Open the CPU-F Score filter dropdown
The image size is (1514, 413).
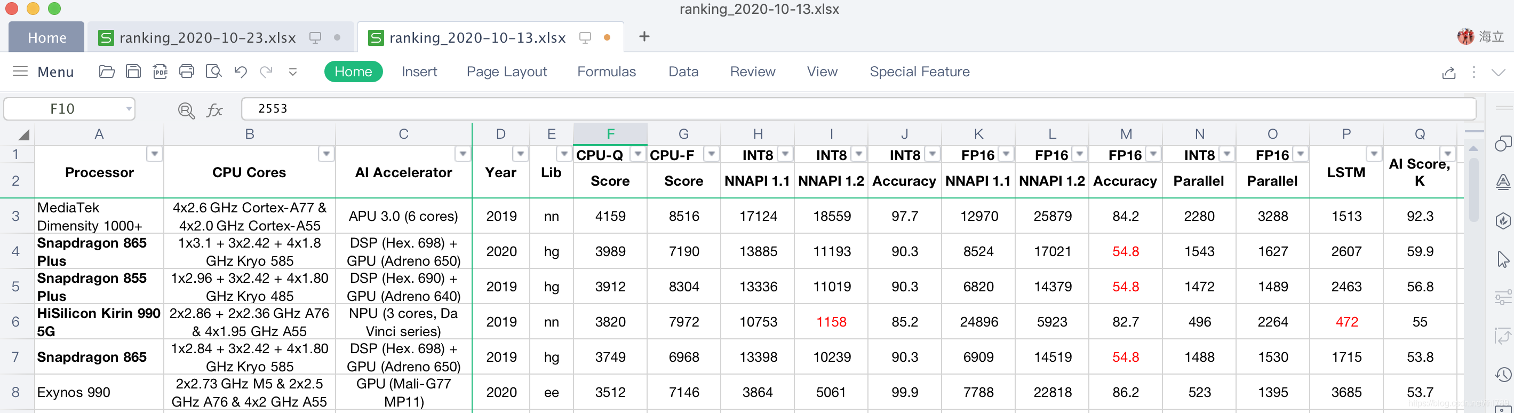(x=712, y=154)
